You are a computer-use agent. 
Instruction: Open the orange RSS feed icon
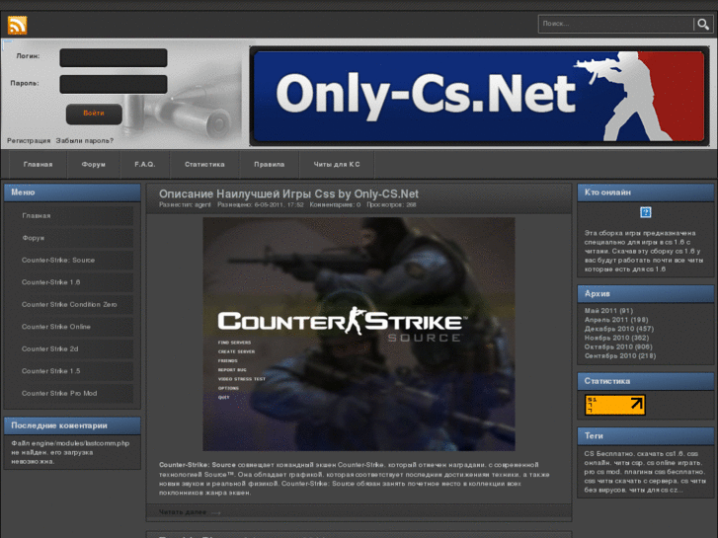pos(18,25)
